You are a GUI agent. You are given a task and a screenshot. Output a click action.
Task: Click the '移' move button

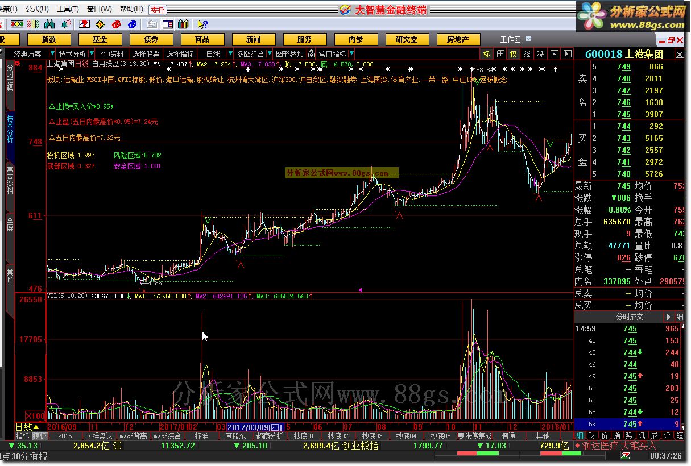(x=540, y=54)
